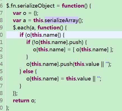
Task: Click the final }; closing the function
Action: [8, 108]
